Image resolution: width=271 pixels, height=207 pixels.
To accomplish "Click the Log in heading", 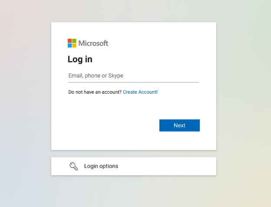I will 80,59.
